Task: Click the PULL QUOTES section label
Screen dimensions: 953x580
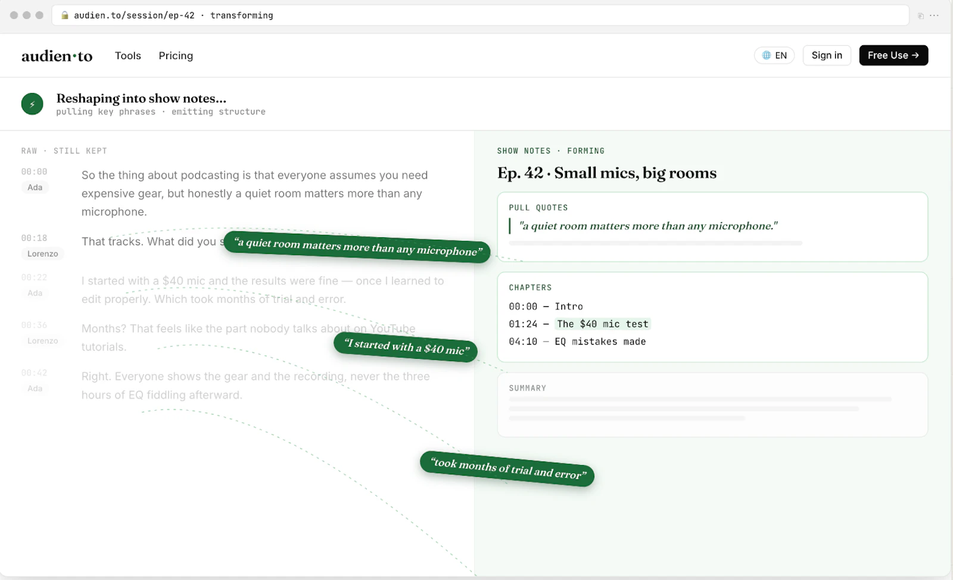Action: point(538,207)
